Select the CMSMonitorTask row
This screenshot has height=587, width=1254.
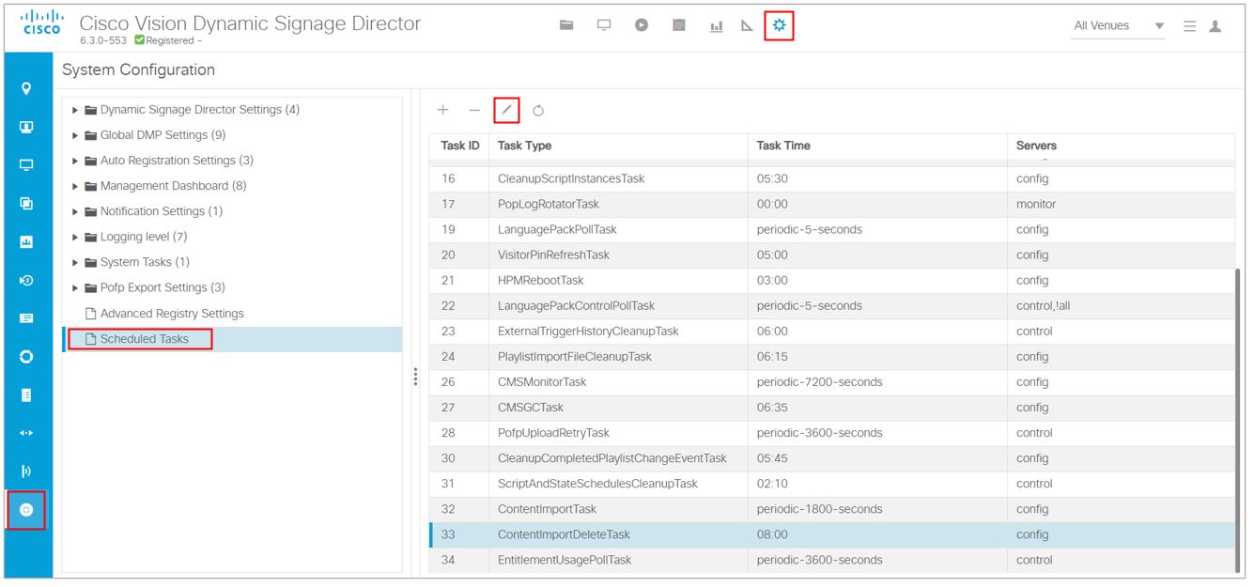(832, 381)
